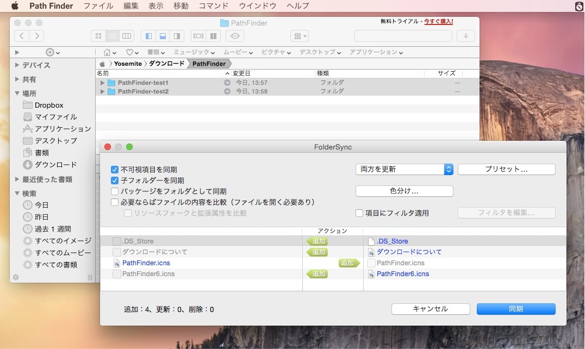Select right ダウンロードについて file entry
Screen dimensions: 585x349
pyautogui.click(x=409, y=252)
